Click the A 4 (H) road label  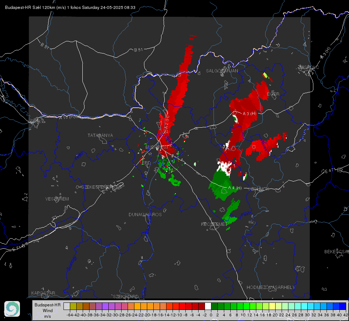click(x=235, y=188)
